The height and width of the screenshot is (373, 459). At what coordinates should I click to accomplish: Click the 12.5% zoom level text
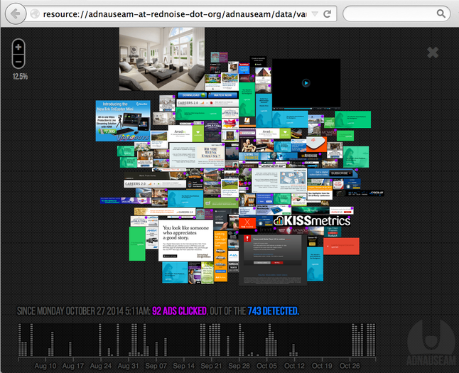point(20,77)
